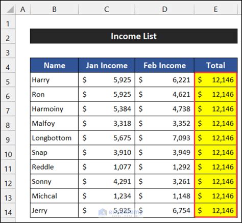The height and width of the screenshot is (223, 242).
Task: Select column B header
Action: pyautogui.click(x=54, y=9)
